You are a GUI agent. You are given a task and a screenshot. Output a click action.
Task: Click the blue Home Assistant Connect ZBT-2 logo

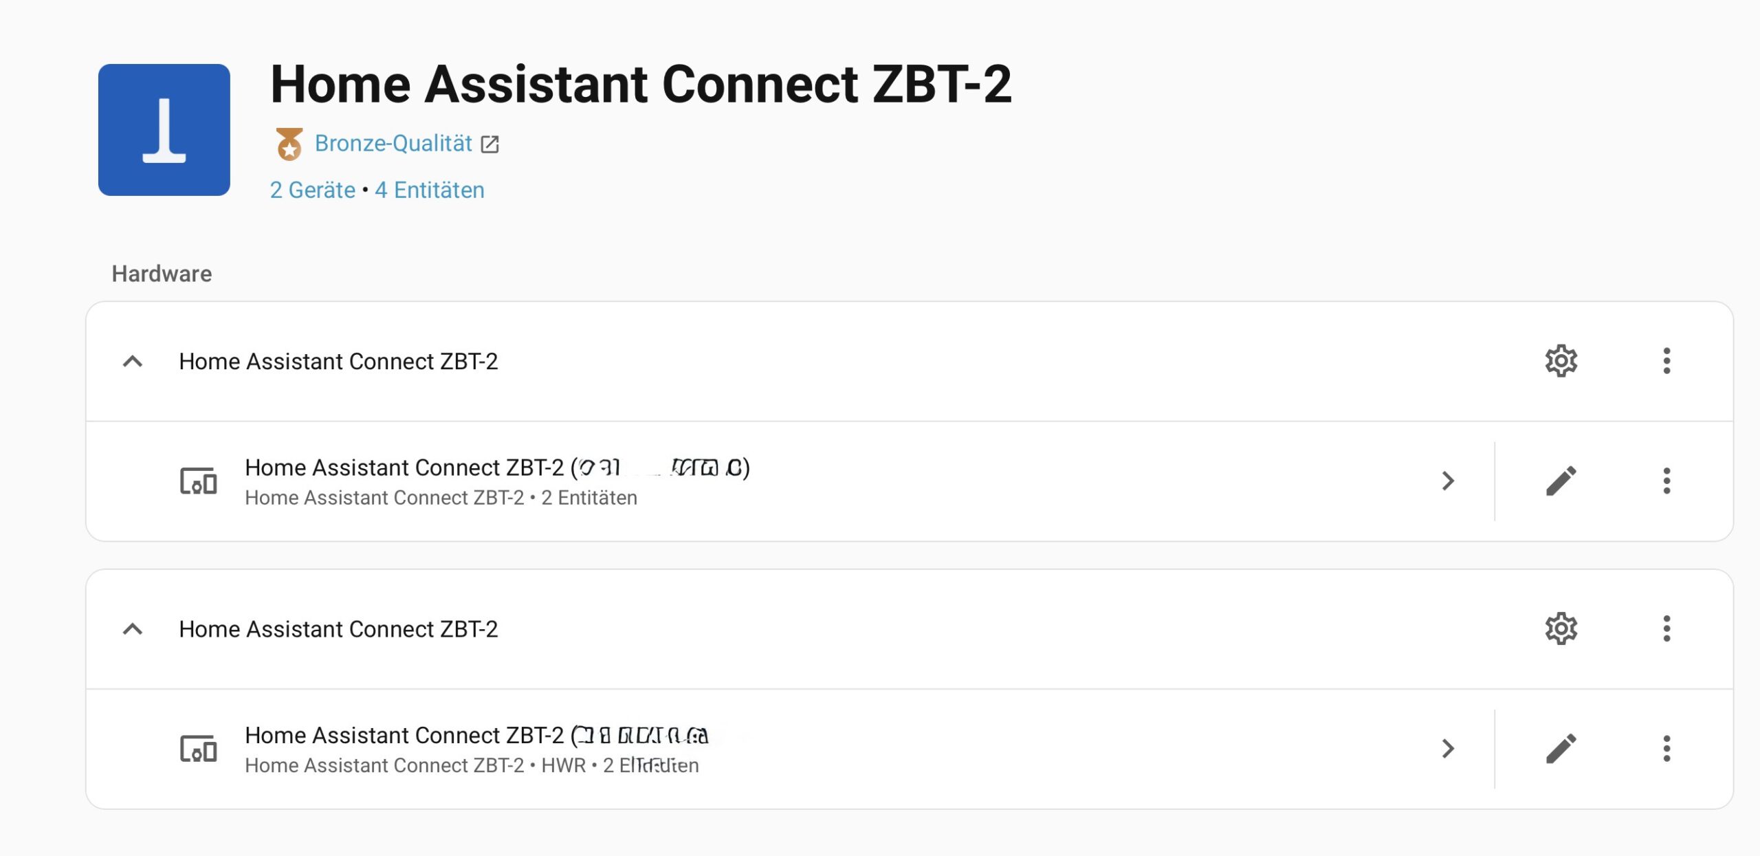click(x=164, y=130)
